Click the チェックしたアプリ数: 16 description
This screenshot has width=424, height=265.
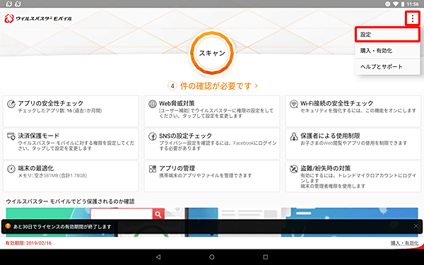60,111
